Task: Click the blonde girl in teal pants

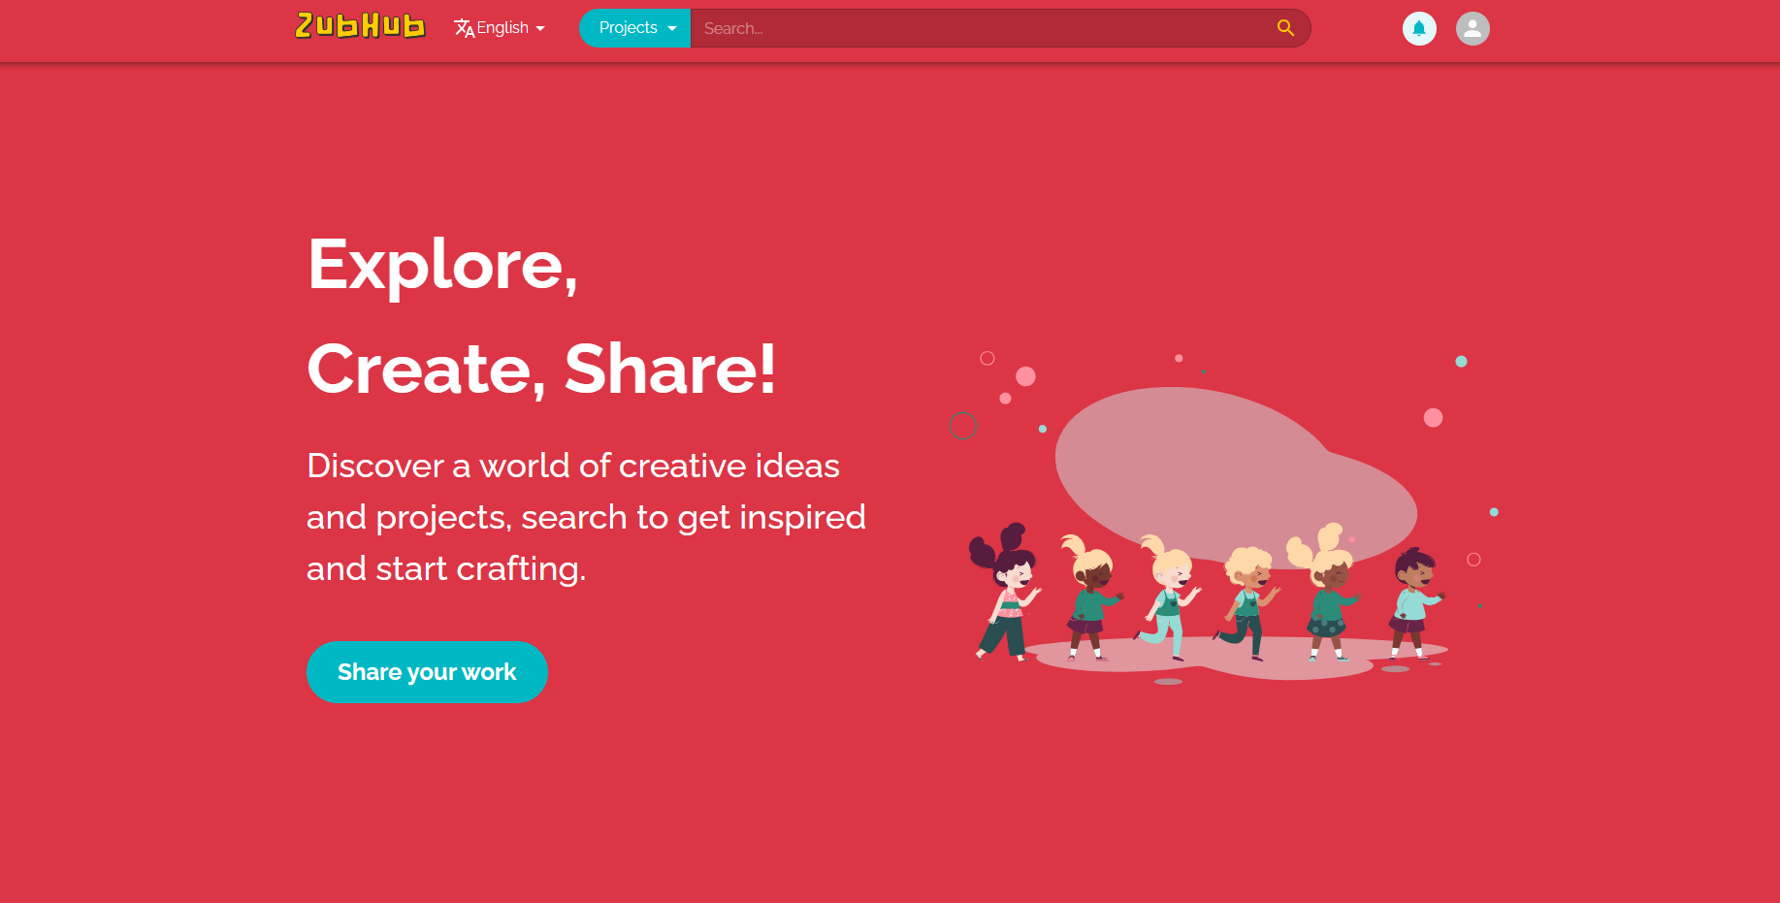Action: (1169, 597)
